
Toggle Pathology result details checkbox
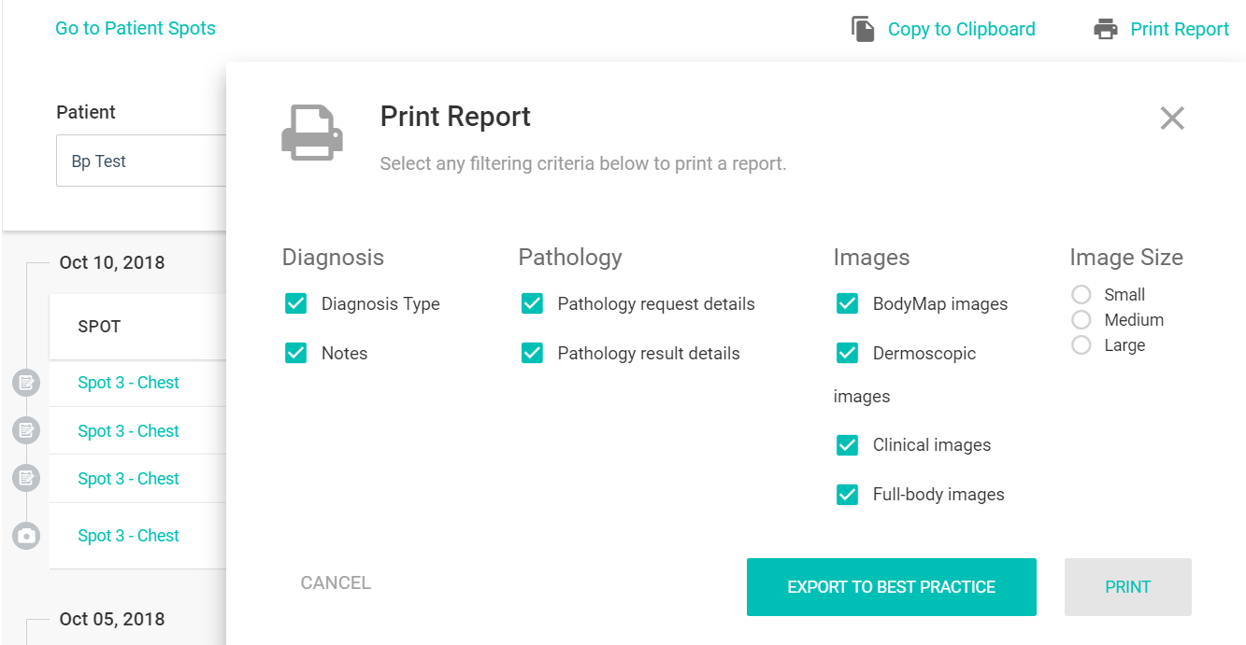tap(533, 354)
